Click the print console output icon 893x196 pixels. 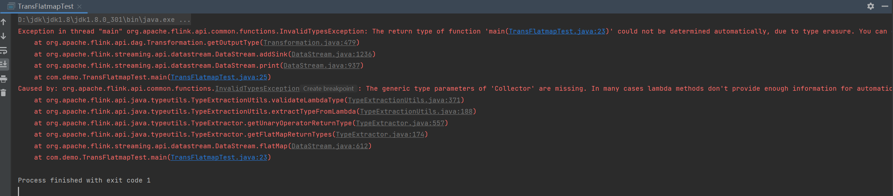[4, 79]
